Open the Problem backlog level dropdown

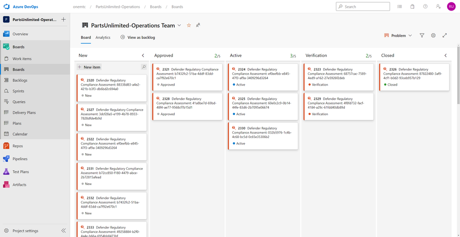pos(398,35)
